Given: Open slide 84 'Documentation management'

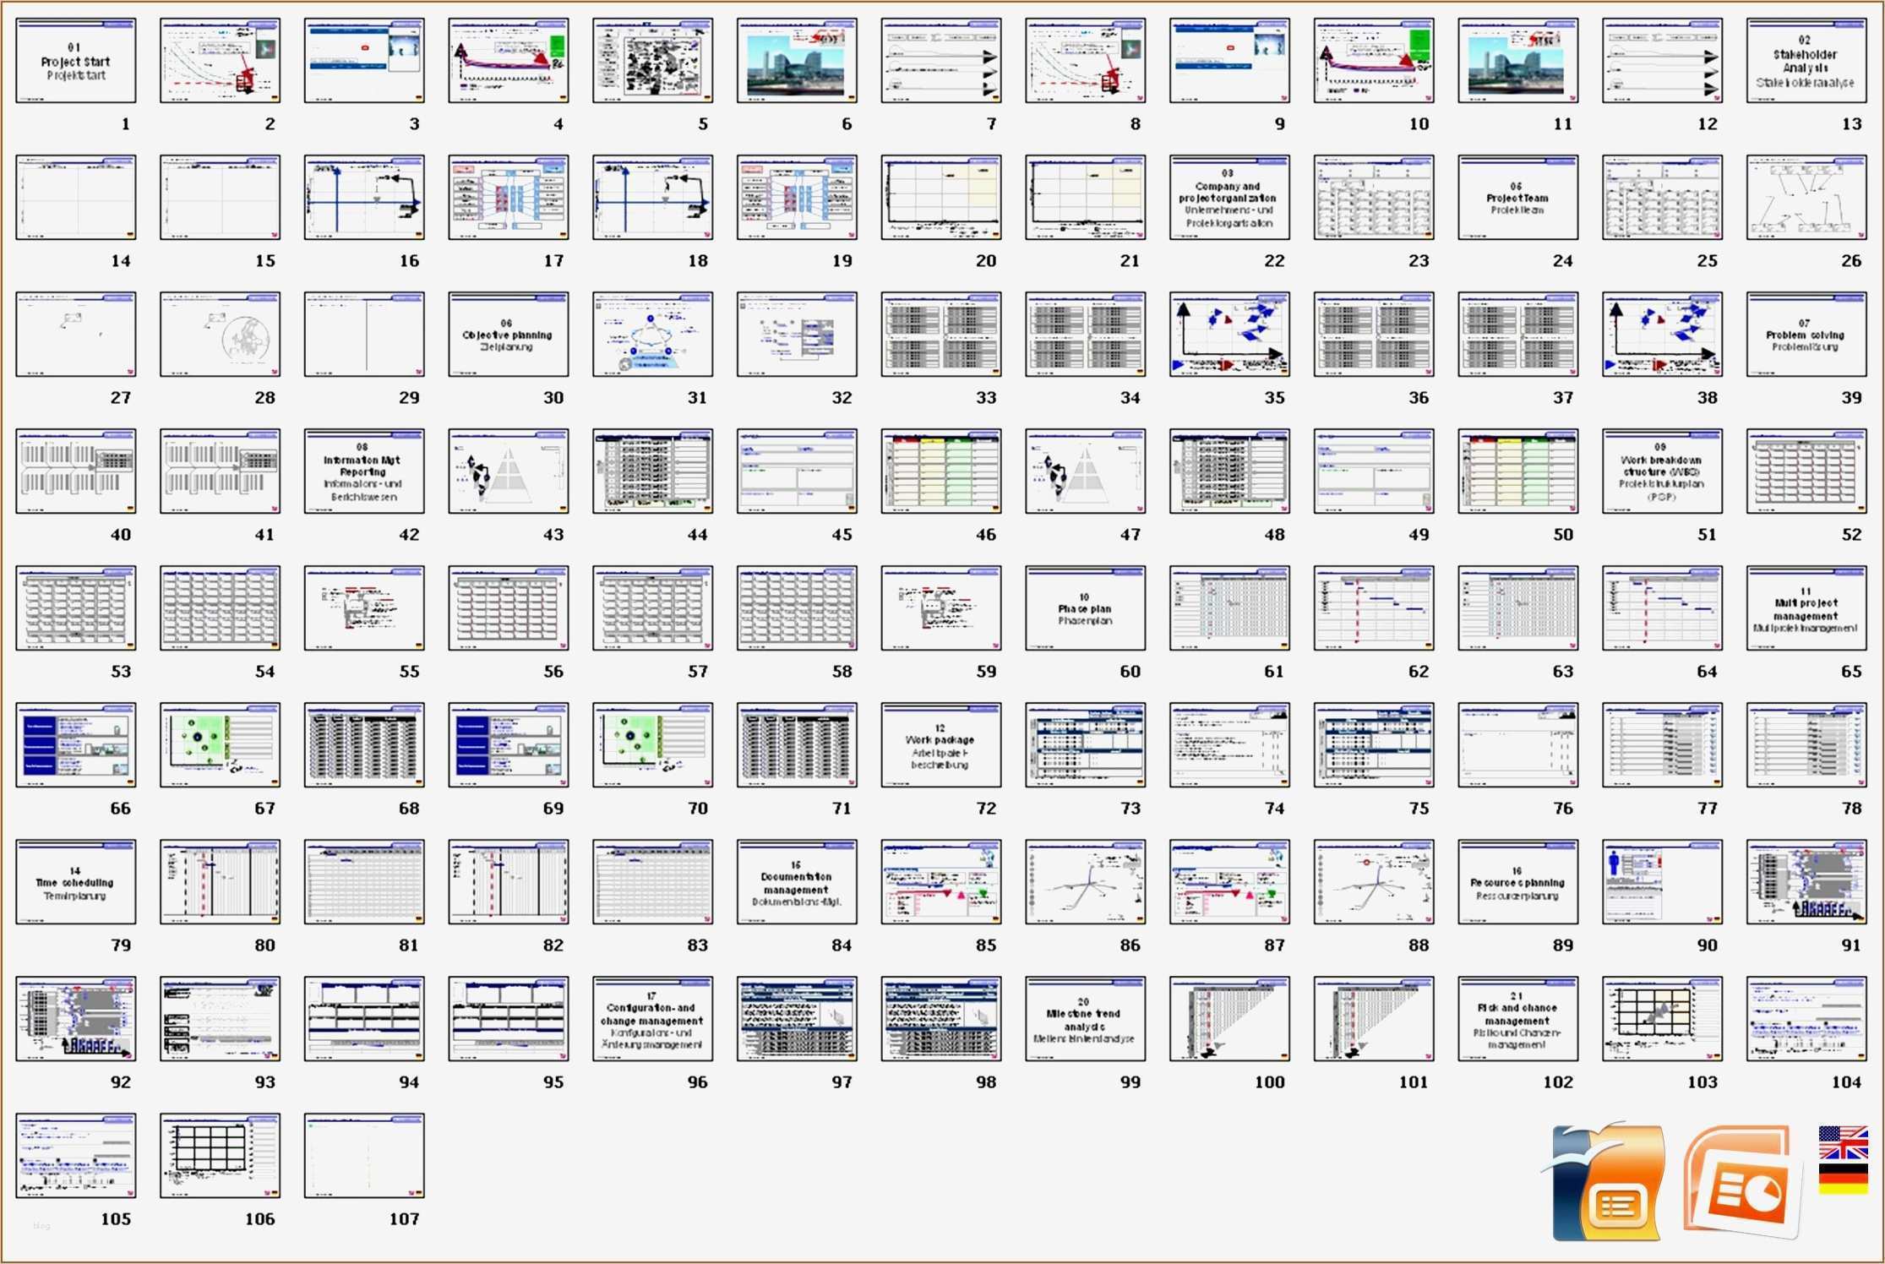Looking at the screenshot, I should click(x=796, y=882).
